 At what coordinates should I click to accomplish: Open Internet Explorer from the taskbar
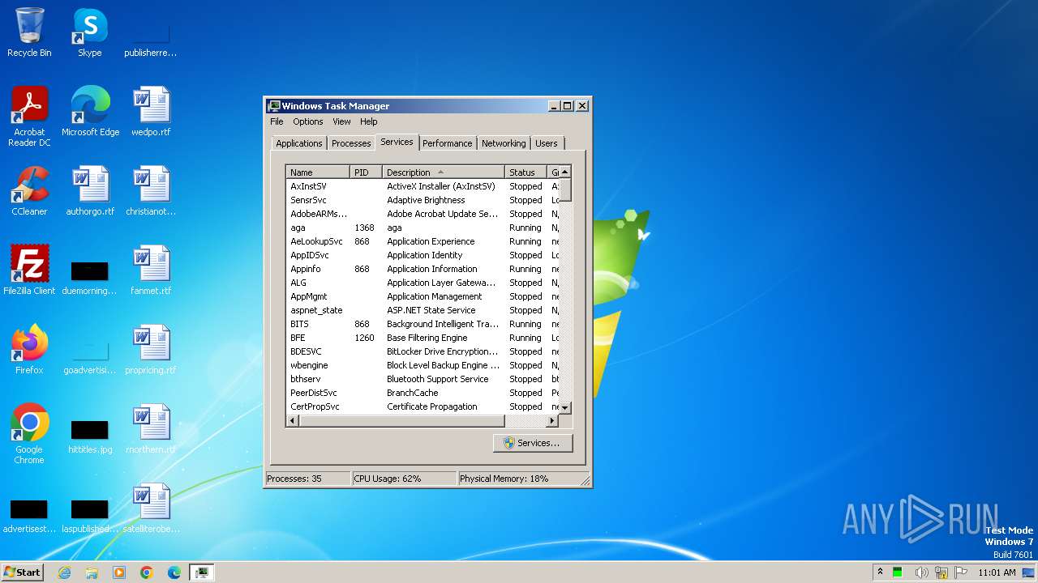click(64, 572)
